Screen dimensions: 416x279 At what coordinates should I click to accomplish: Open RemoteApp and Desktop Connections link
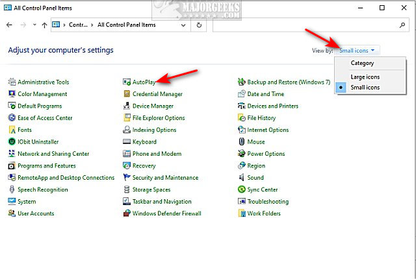(66, 177)
